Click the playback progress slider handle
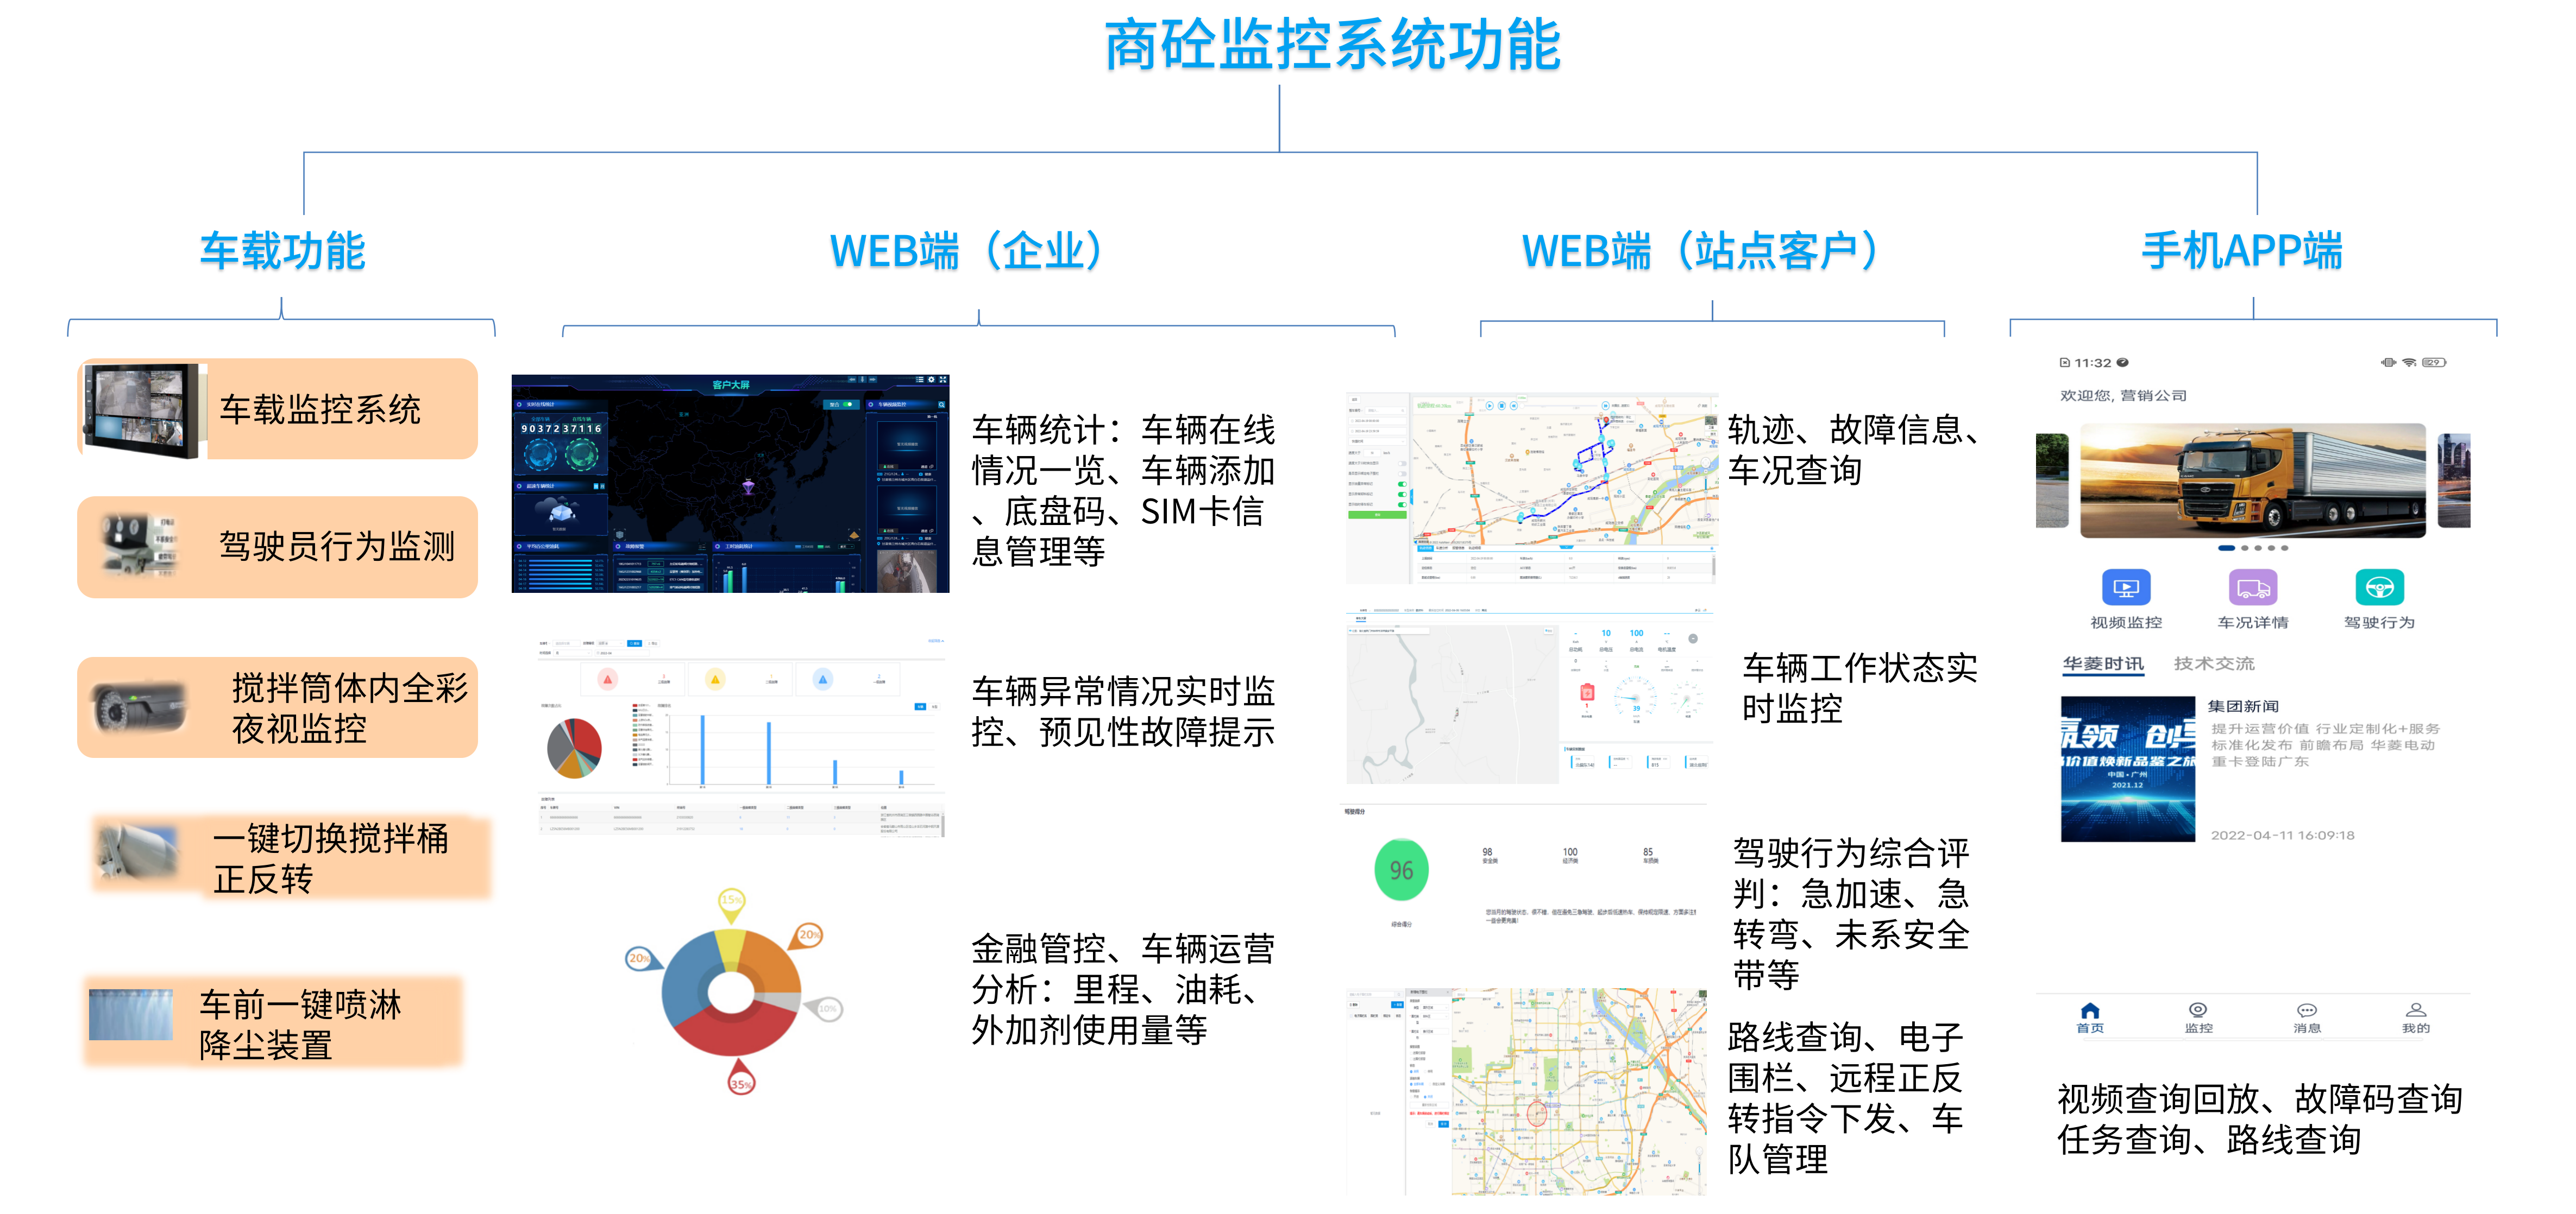The image size is (2576, 1214). (x=1522, y=406)
